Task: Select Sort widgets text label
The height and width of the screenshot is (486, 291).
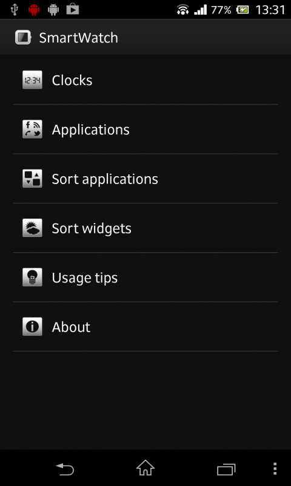Action: pos(92,229)
